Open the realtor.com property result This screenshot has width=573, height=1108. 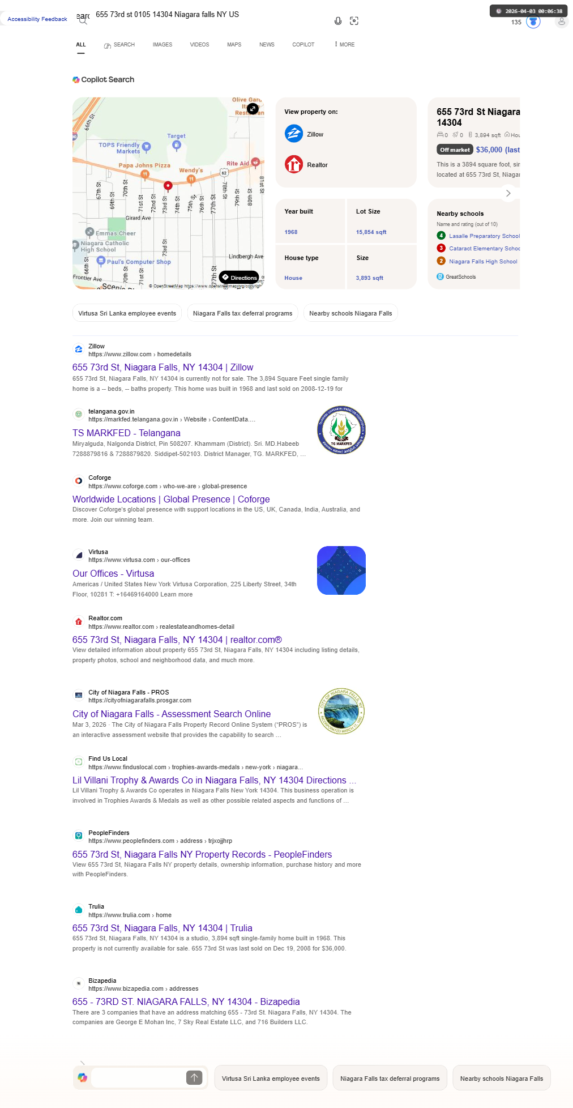coord(177,640)
